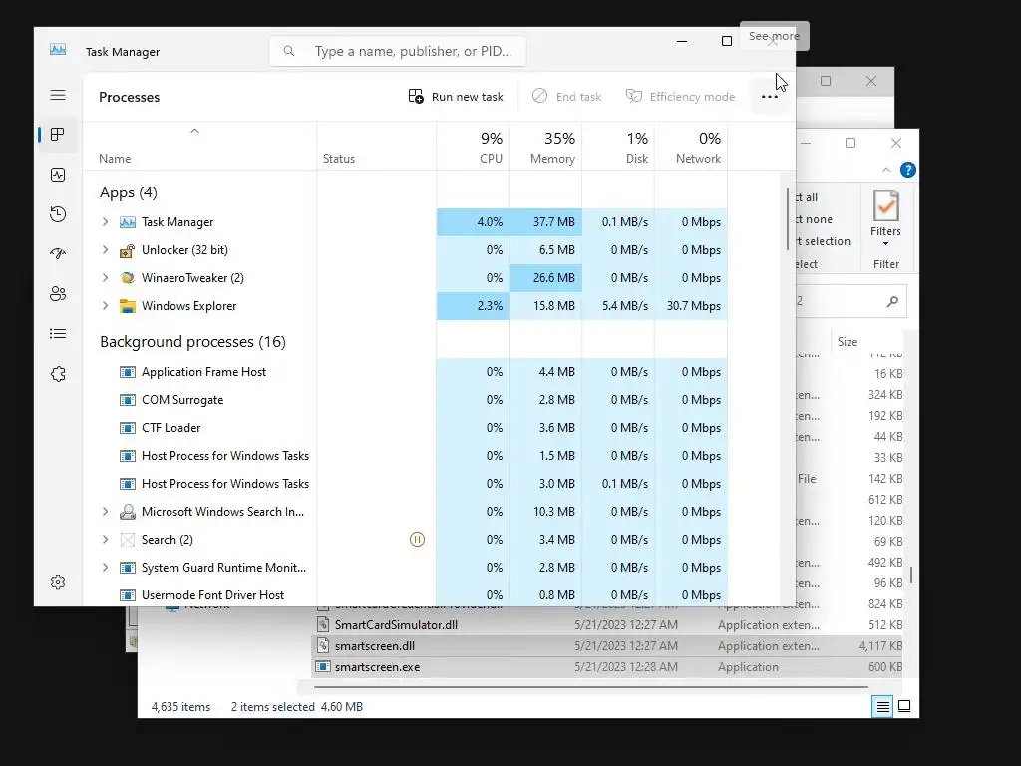Click the Unlocker padlock app icon

[128, 250]
